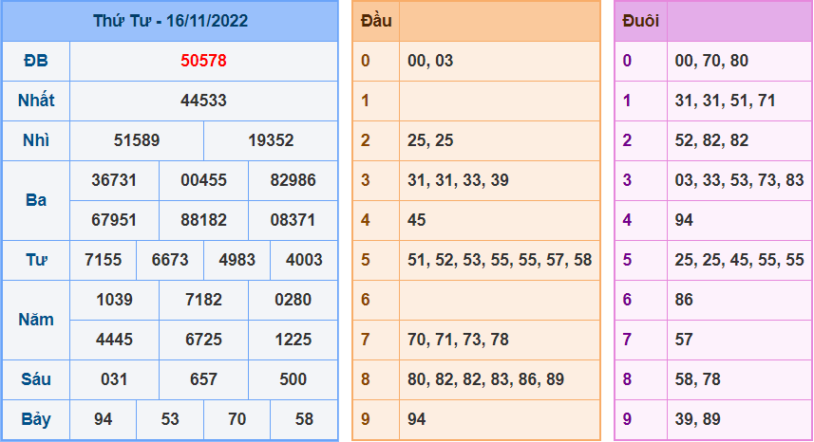
Task: Select second prize number 19352
Action: click(271, 140)
